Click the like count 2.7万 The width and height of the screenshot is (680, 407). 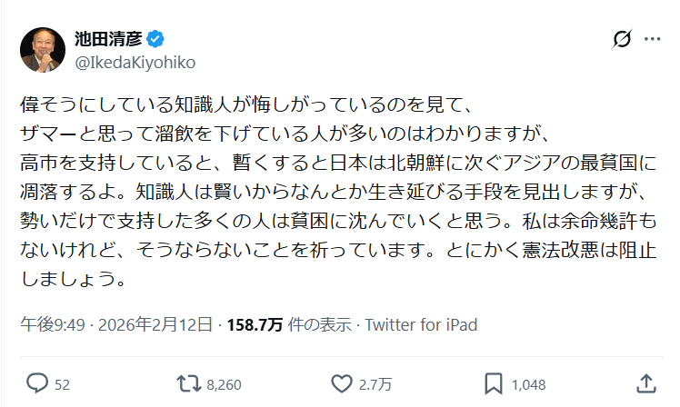375,384
